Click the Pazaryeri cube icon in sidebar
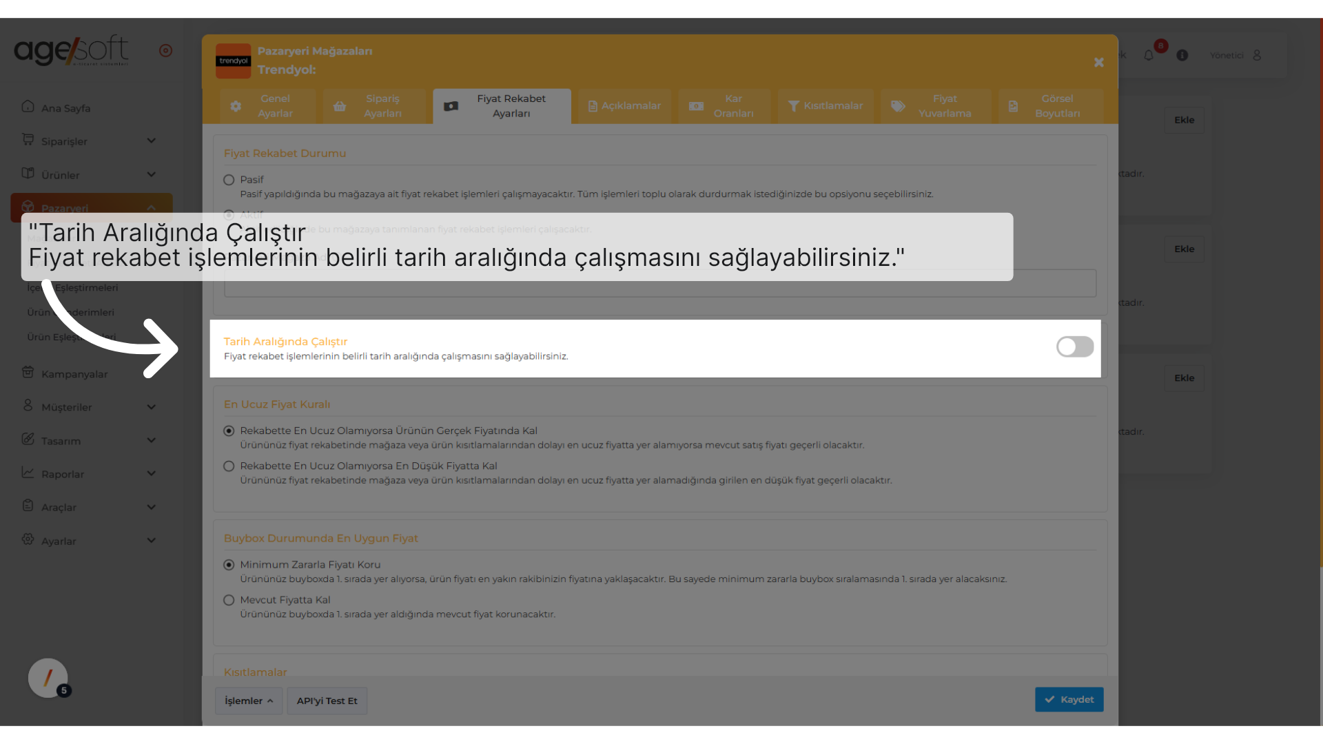This screenshot has height=744, width=1323. pos(28,207)
